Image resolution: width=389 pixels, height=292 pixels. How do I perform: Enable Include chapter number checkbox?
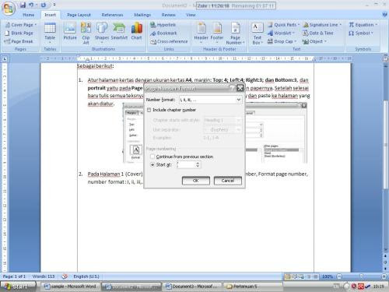pos(149,110)
